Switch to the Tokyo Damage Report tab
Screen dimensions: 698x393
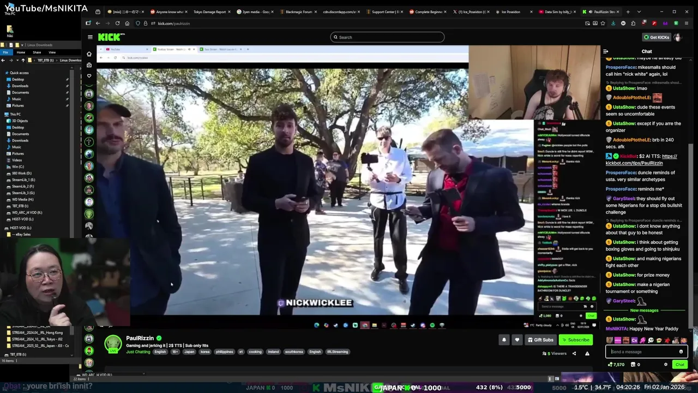(x=210, y=11)
